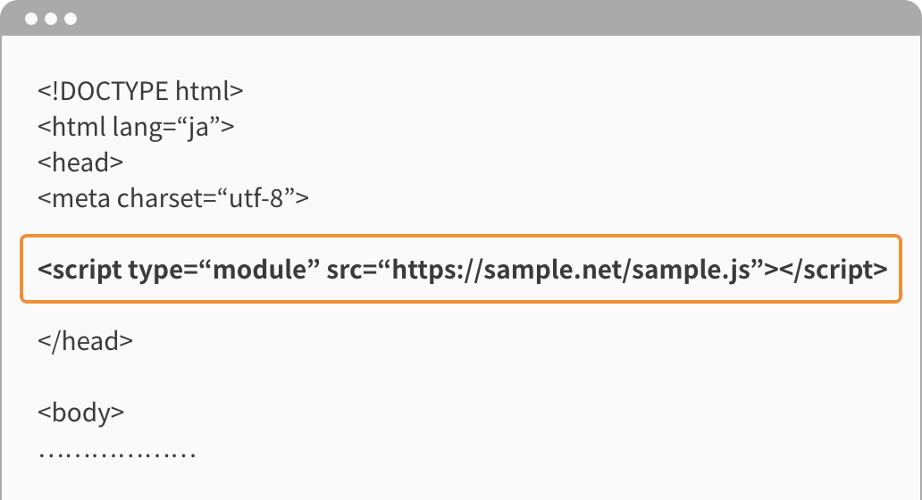
Task: Click the opening <head> tag line
Action: click(x=80, y=162)
